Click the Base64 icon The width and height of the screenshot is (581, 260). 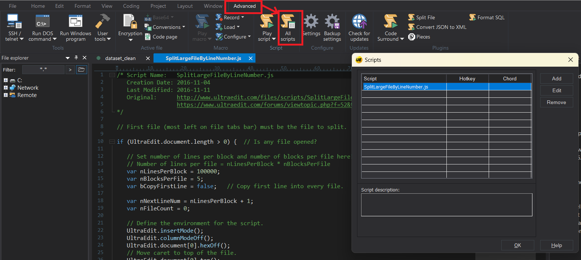148,17
